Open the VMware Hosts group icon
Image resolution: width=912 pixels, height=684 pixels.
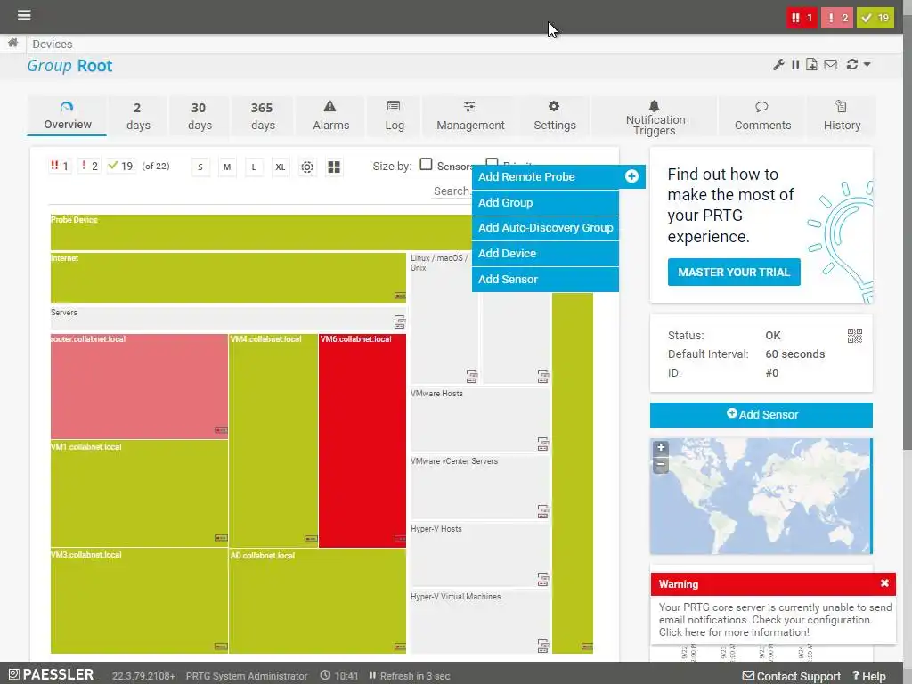point(542,444)
